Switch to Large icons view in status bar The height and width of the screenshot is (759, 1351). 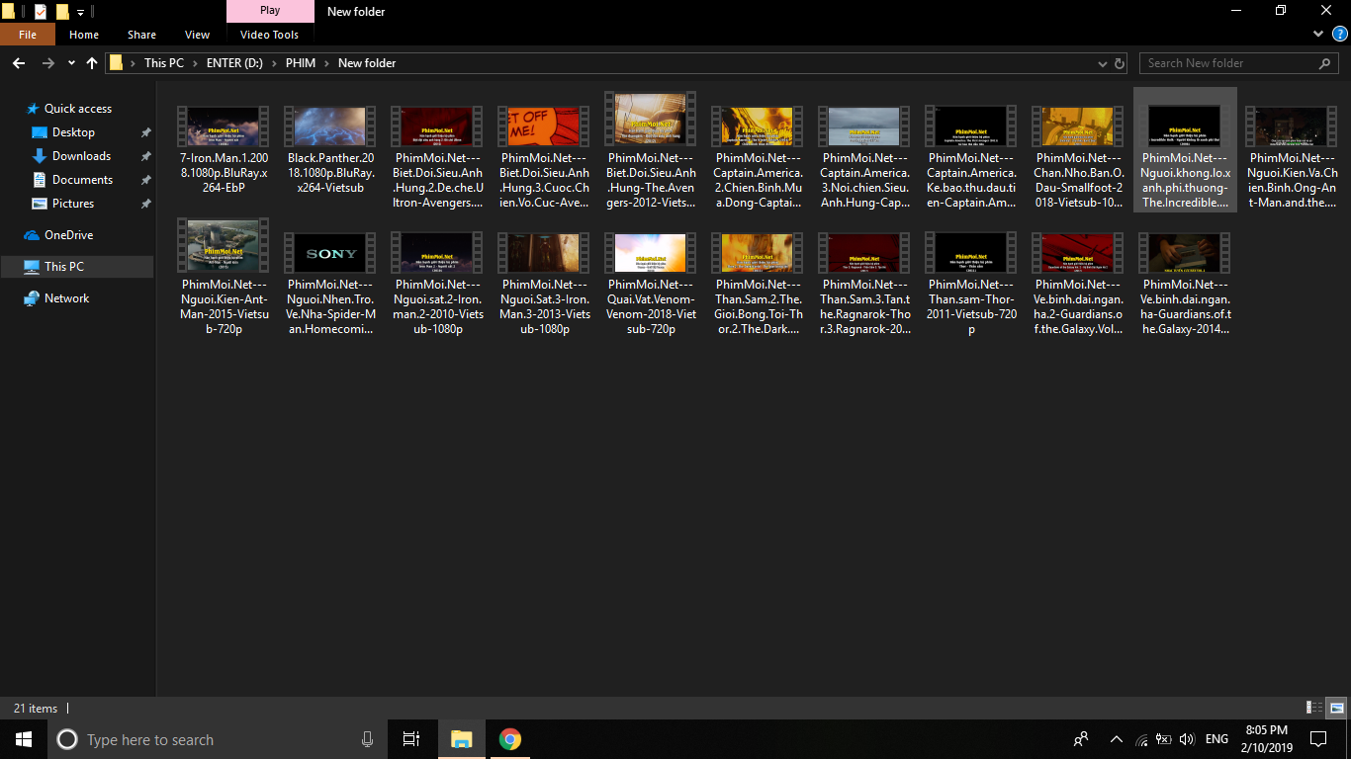[1336, 708]
